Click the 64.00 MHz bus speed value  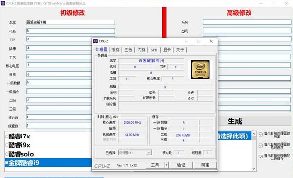132,135
